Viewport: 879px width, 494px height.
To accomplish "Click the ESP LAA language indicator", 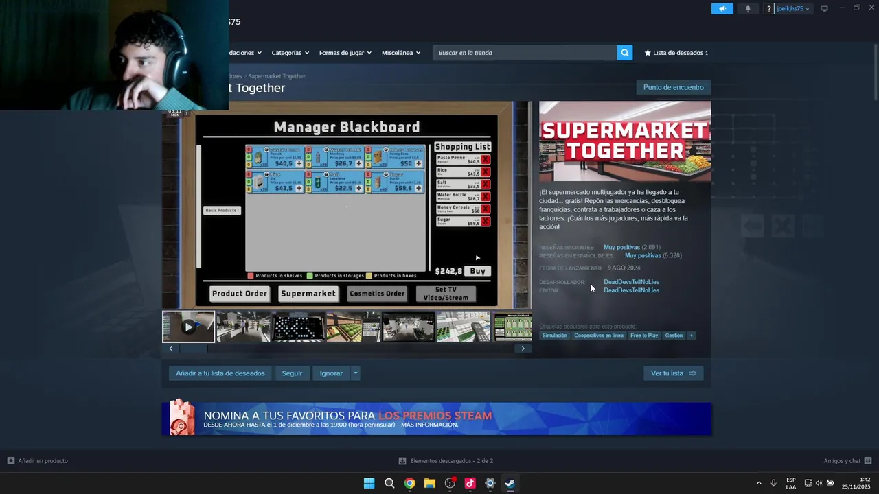I will [x=791, y=483].
